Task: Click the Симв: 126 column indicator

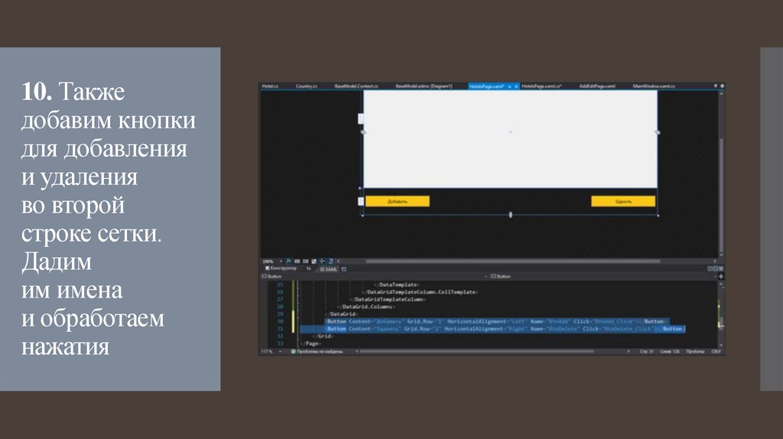Action: [x=670, y=352]
